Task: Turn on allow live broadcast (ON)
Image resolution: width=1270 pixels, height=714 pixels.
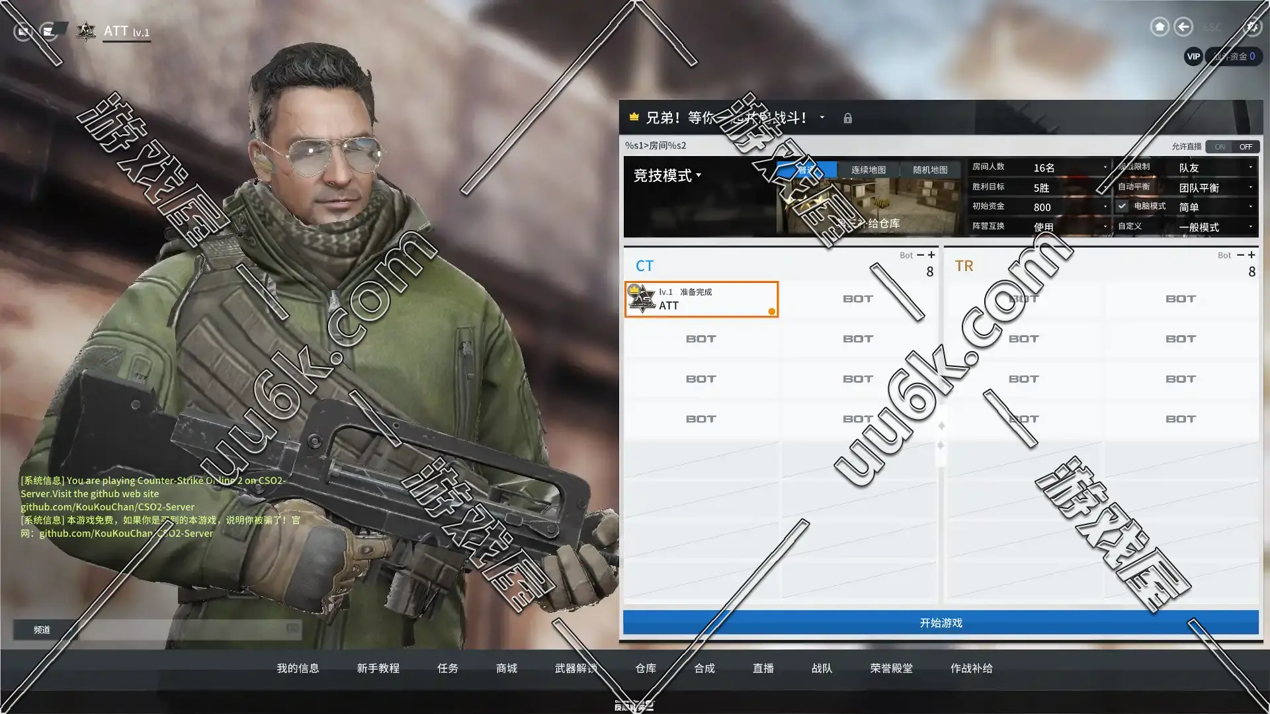Action: 1219,147
